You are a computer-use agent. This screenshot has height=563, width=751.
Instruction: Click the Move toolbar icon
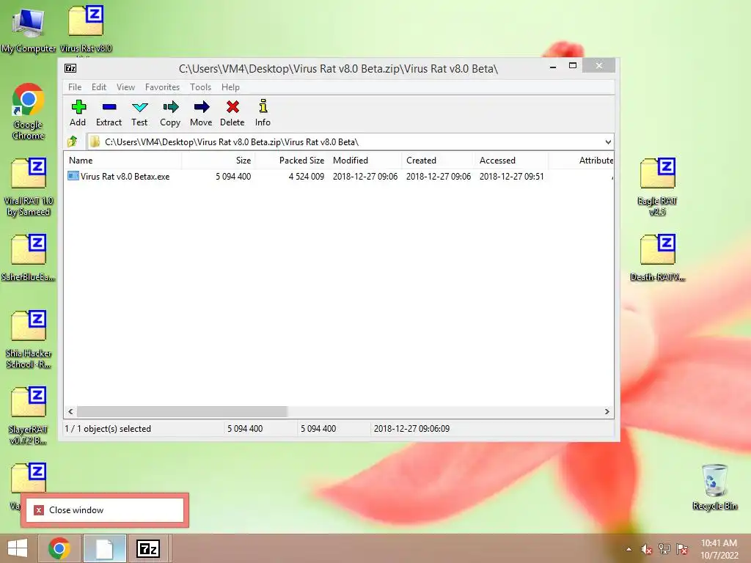(202, 107)
